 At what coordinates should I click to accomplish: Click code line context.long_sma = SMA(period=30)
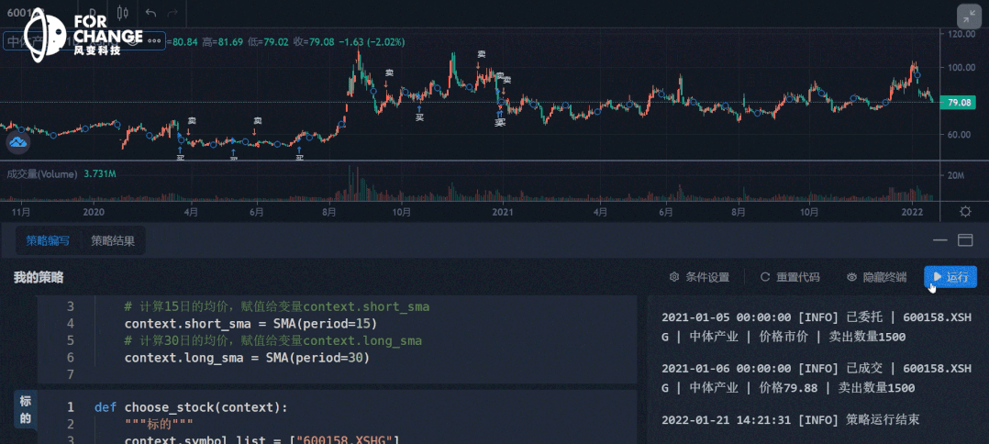(x=246, y=358)
